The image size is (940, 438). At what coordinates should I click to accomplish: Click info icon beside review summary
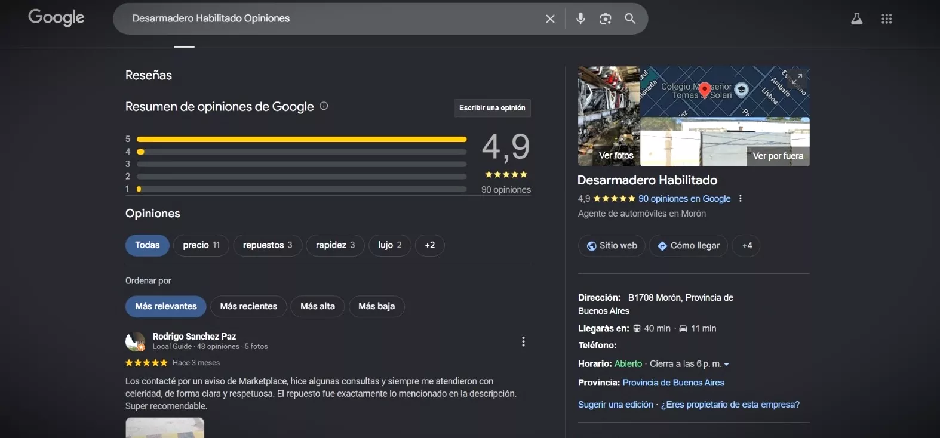(324, 106)
